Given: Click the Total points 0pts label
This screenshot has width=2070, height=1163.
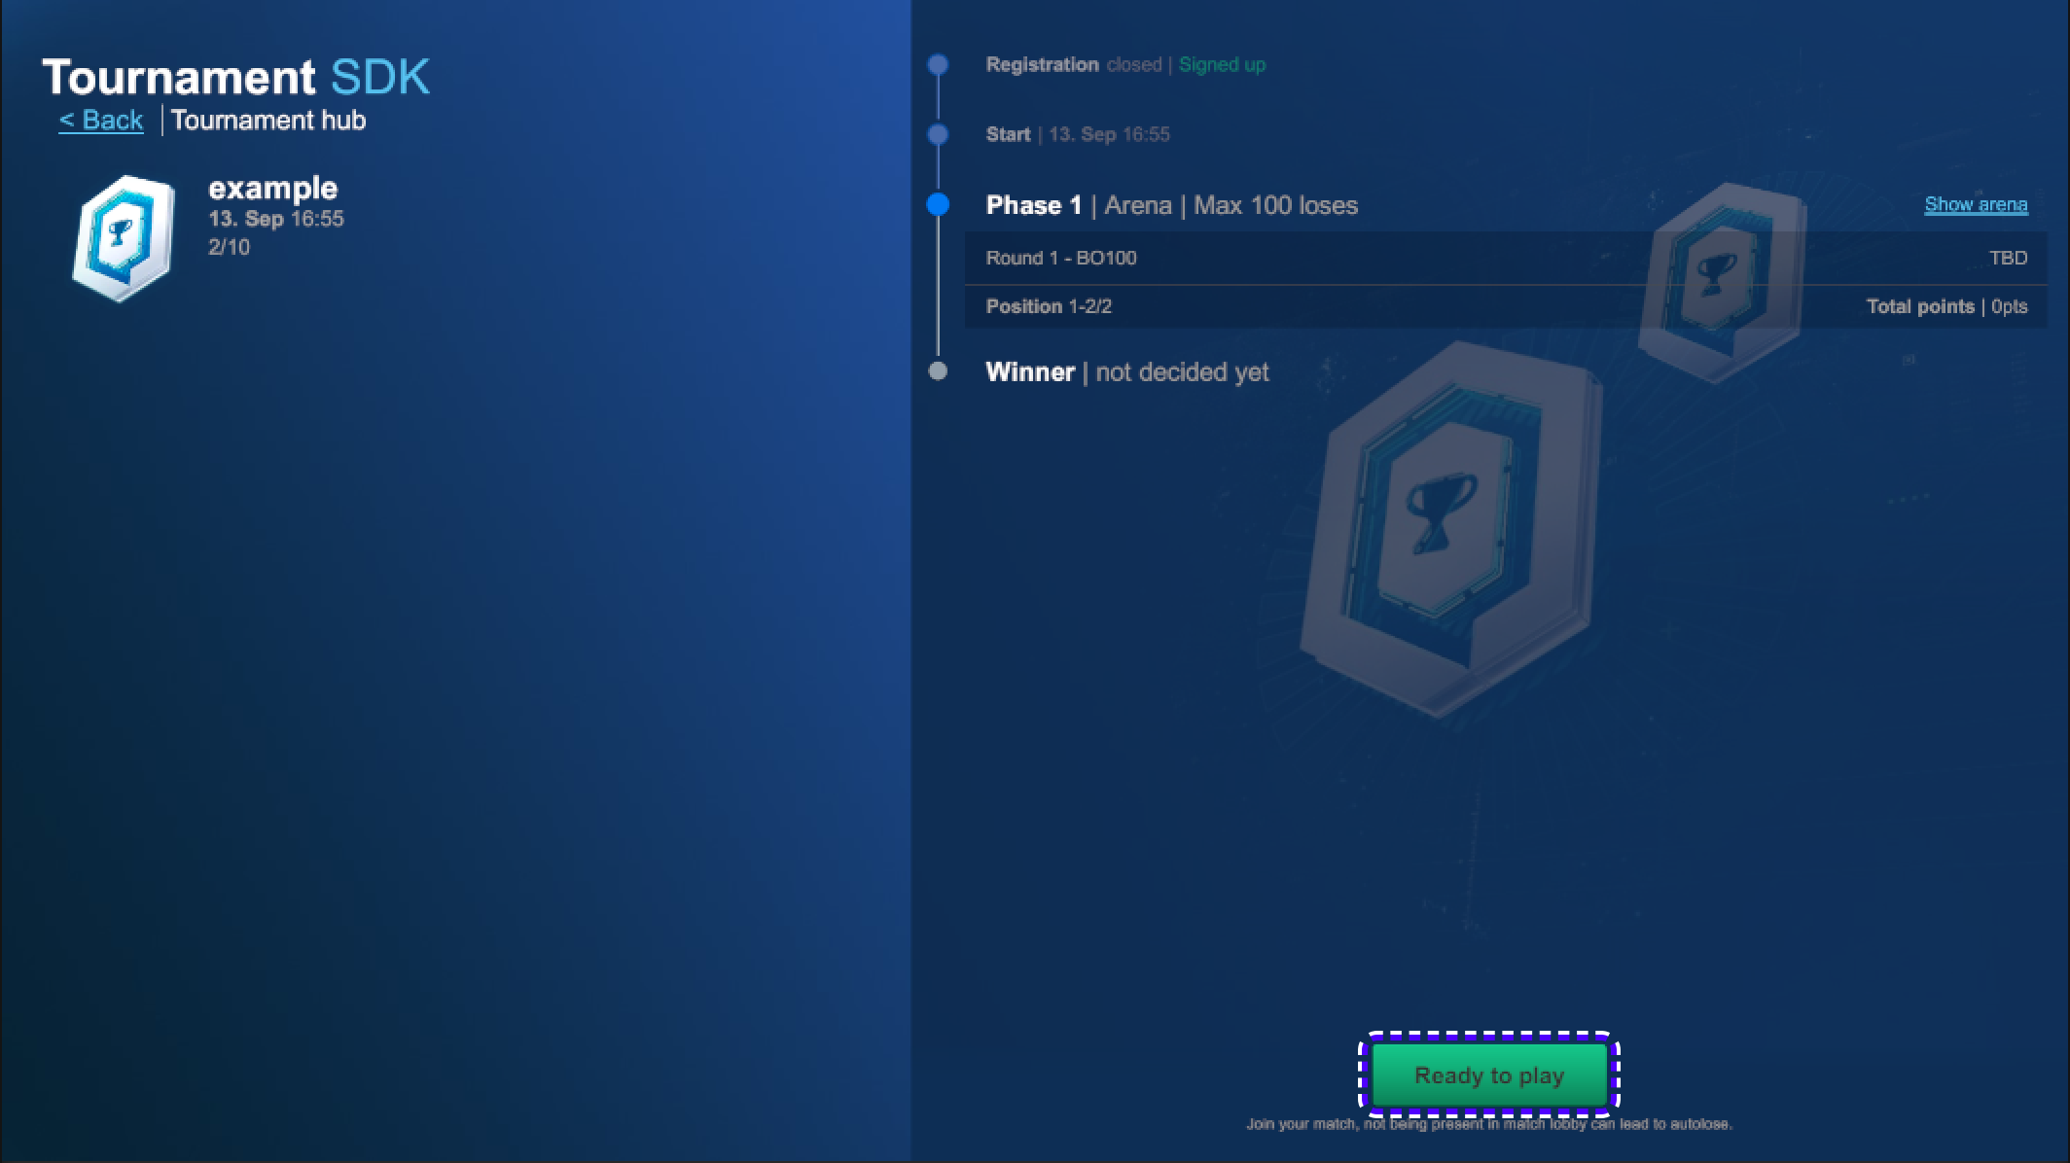Looking at the screenshot, I should 1945,306.
